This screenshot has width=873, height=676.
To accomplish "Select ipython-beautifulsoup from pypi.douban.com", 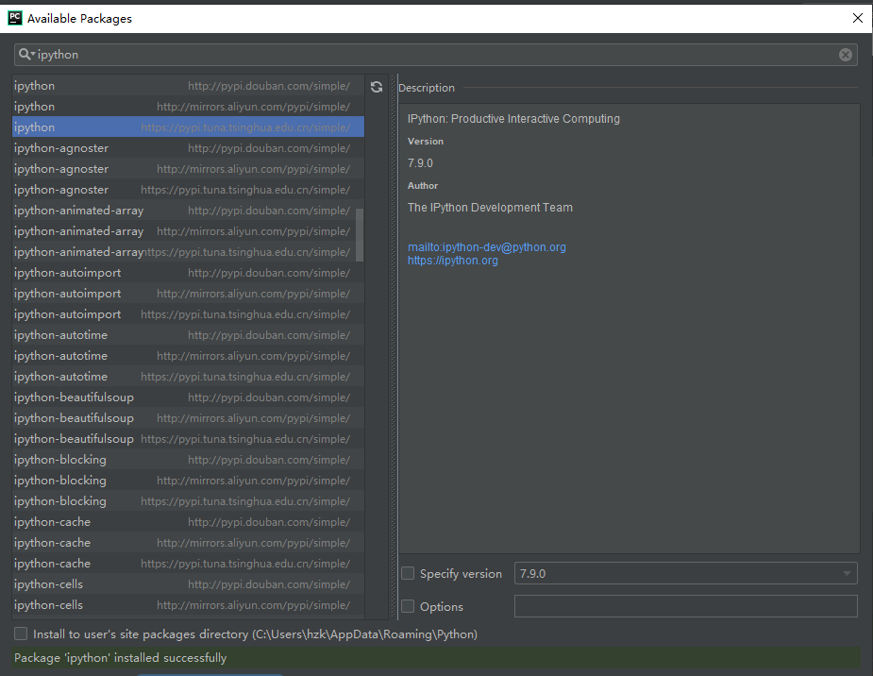I will [x=188, y=397].
